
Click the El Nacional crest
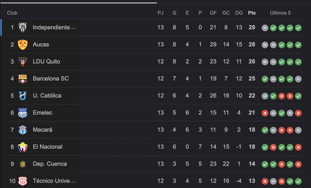click(x=22, y=147)
